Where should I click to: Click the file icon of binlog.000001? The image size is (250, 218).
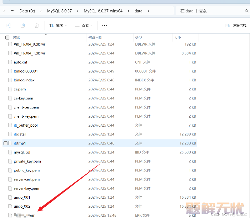coord(10,71)
